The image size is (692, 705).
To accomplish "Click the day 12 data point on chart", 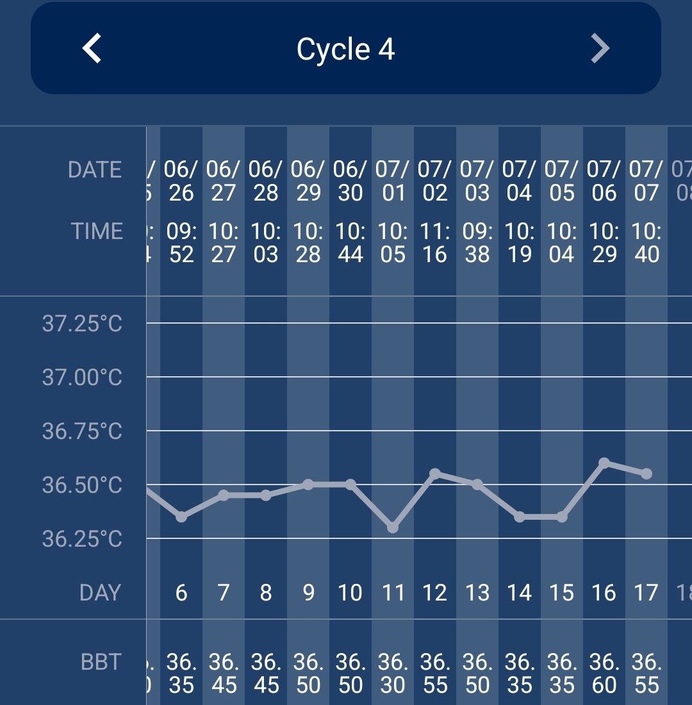I will (x=435, y=474).
